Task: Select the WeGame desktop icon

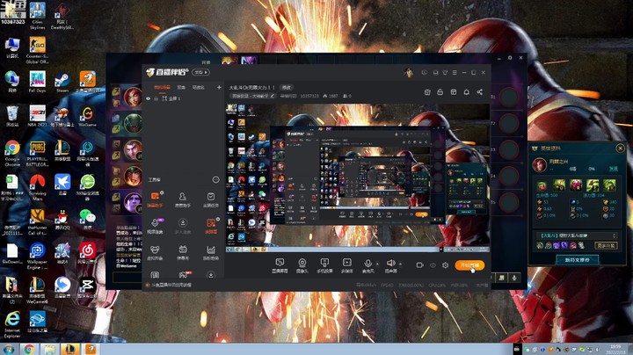Action: click(87, 116)
